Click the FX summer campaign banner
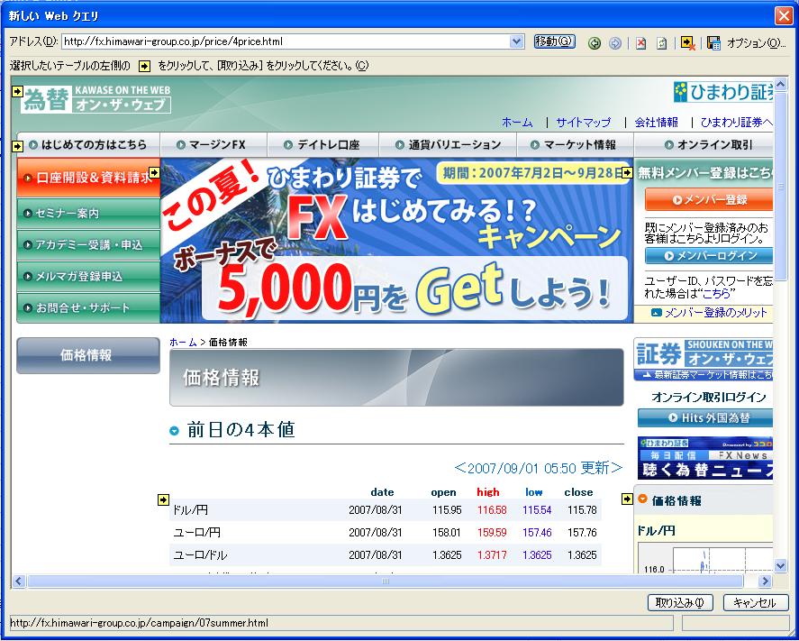This screenshot has height=641, width=799. click(396, 240)
